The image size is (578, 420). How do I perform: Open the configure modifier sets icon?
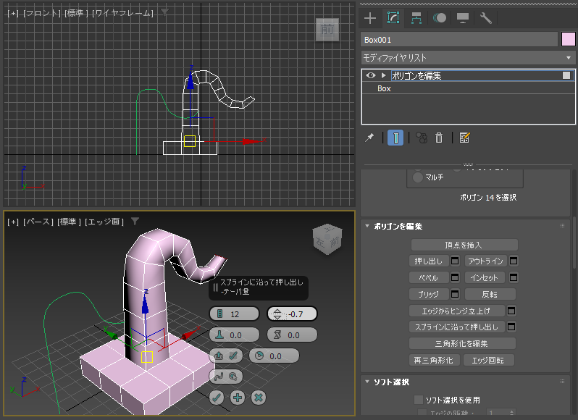pos(464,138)
